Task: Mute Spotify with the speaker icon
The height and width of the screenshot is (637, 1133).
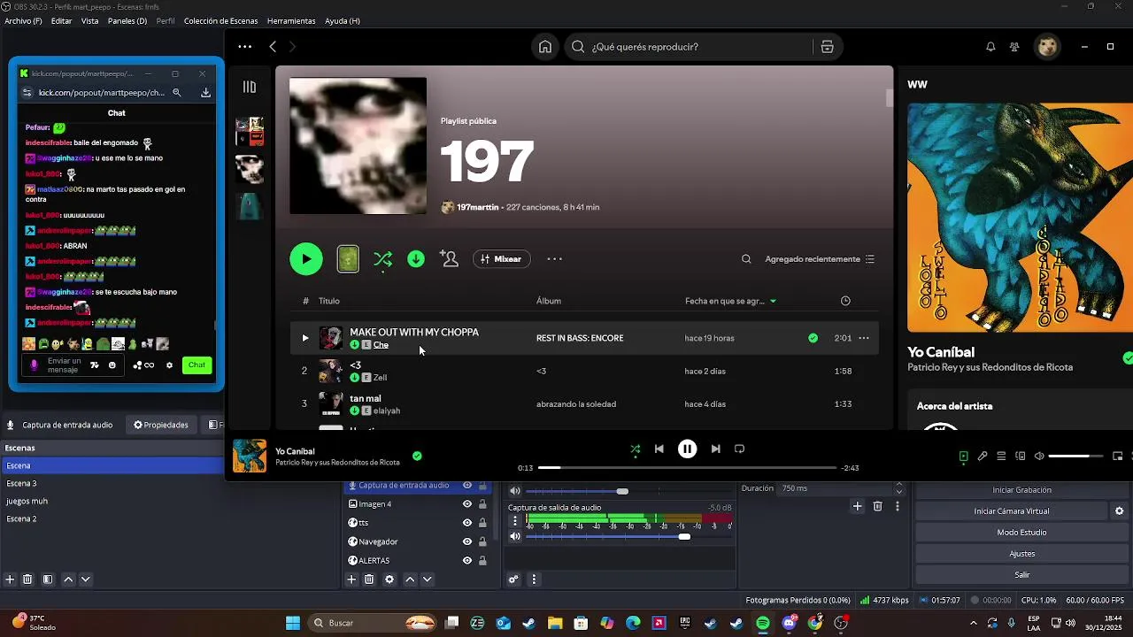Action: tap(1039, 457)
